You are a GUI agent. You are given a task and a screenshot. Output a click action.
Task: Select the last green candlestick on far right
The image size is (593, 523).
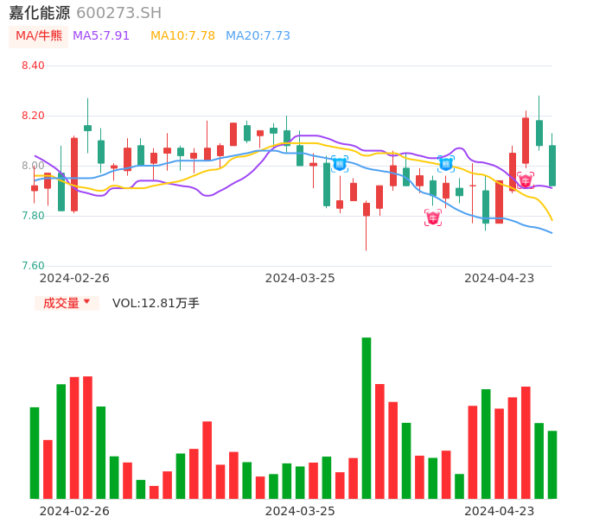pos(552,165)
